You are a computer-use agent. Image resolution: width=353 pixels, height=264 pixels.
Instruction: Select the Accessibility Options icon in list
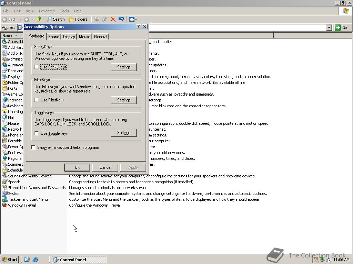(5, 41)
